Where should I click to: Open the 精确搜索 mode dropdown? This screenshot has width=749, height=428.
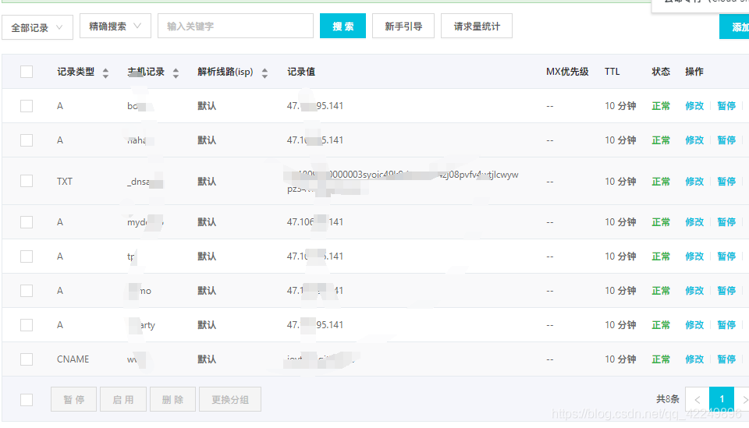(115, 27)
